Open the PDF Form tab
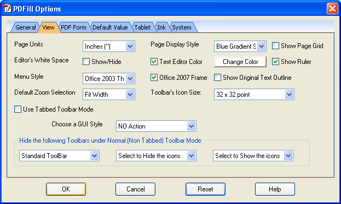The width and height of the screenshot is (341, 204). [73, 27]
